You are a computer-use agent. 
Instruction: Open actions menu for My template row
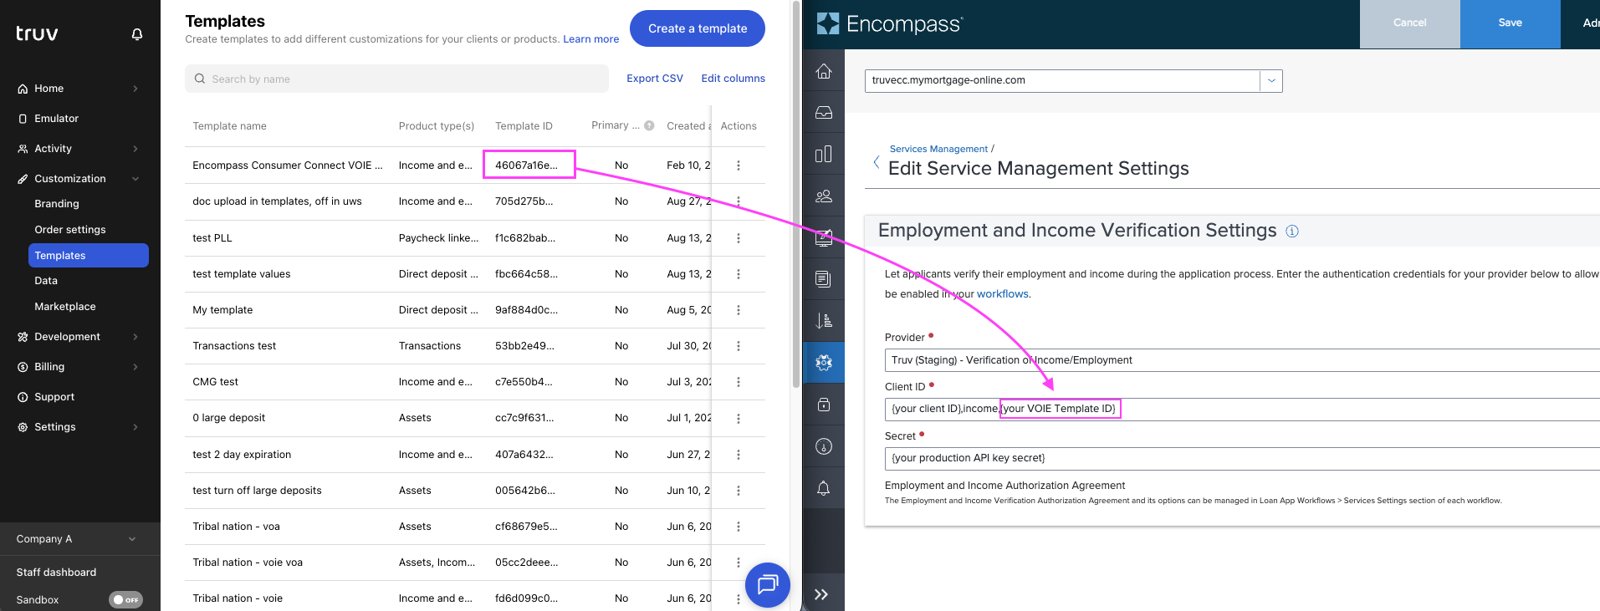point(738,310)
